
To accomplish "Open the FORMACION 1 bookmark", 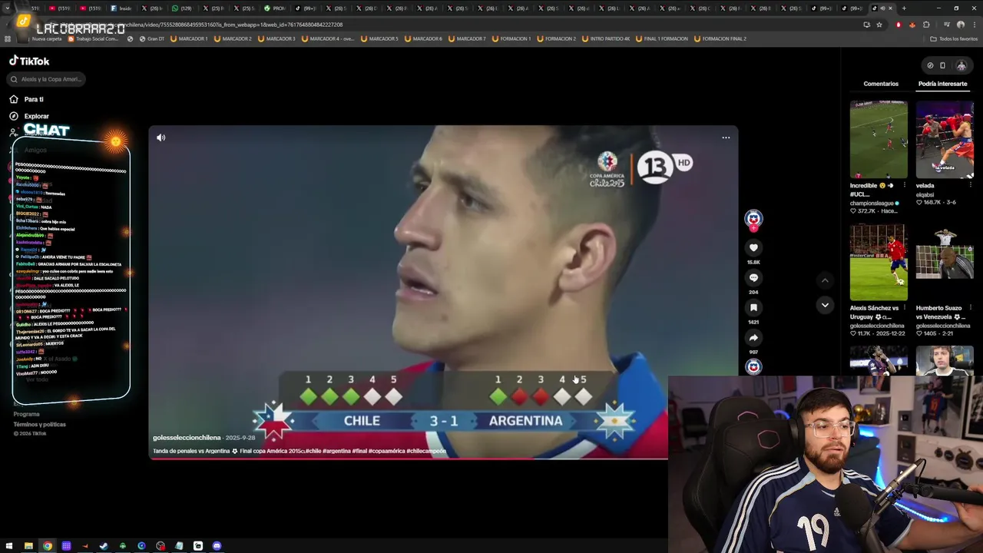I will pos(511,38).
